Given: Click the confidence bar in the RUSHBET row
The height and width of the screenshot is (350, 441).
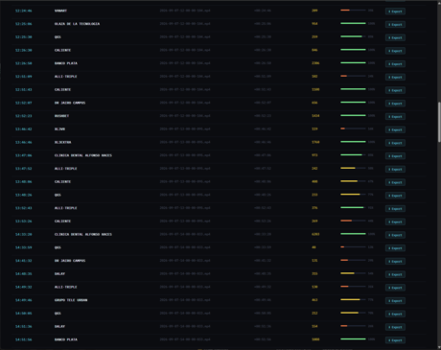Looking at the screenshot, I should pos(353,115).
